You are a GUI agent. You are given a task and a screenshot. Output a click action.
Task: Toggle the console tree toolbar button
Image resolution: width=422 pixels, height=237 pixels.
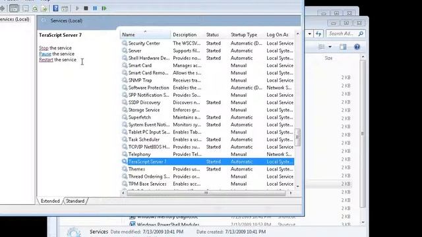tap(14, 9)
